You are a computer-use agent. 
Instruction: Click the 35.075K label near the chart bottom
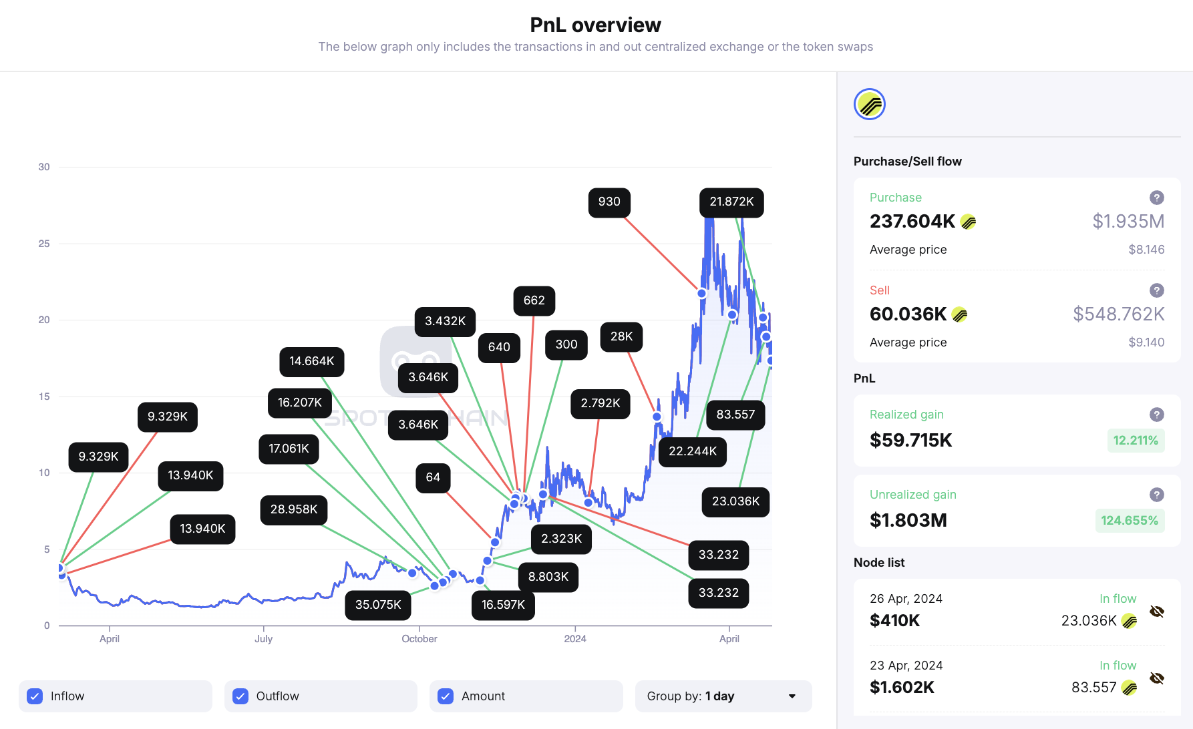378,605
